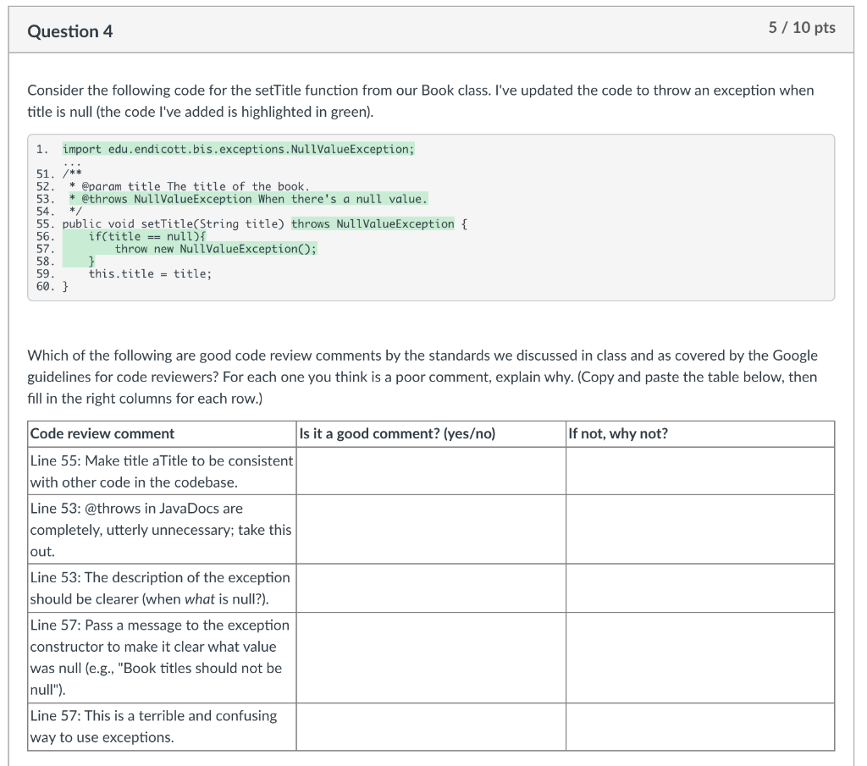Click the exception description clarity comment cell
Screen dimensions: 867x766
tap(161, 587)
